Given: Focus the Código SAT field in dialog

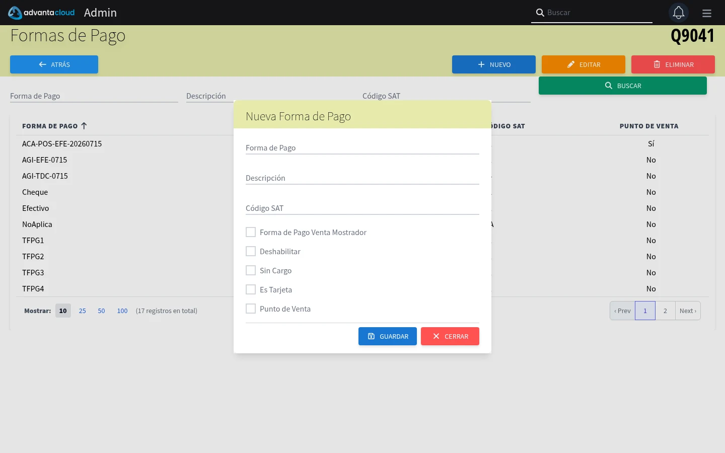Looking at the screenshot, I should click(362, 208).
